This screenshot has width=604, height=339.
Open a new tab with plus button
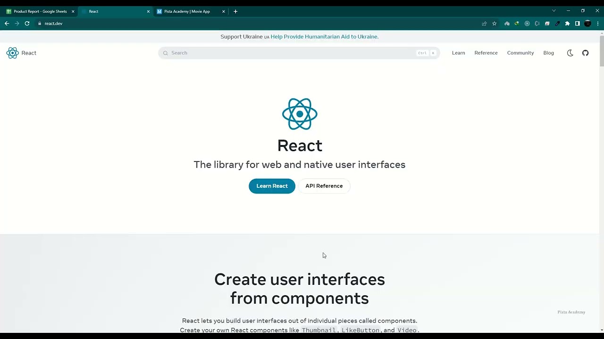[235, 11]
